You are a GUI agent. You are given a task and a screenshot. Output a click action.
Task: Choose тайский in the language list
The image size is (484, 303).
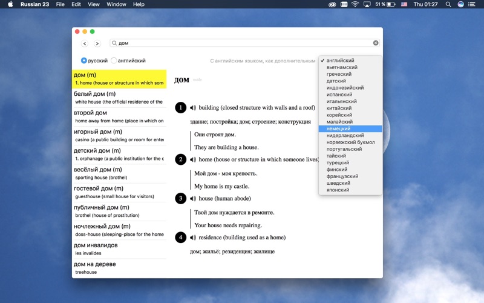tap(350, 156)
